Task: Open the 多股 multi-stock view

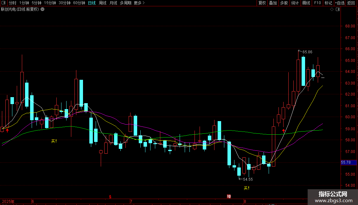Action: click(284, 3)
